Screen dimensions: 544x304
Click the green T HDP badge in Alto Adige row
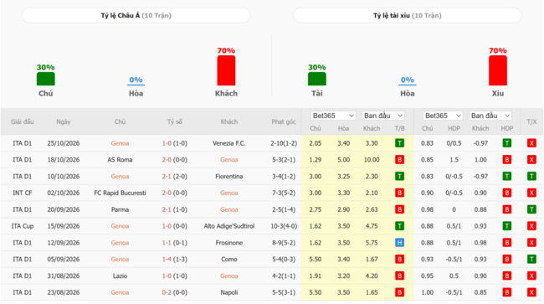(507, 226)
